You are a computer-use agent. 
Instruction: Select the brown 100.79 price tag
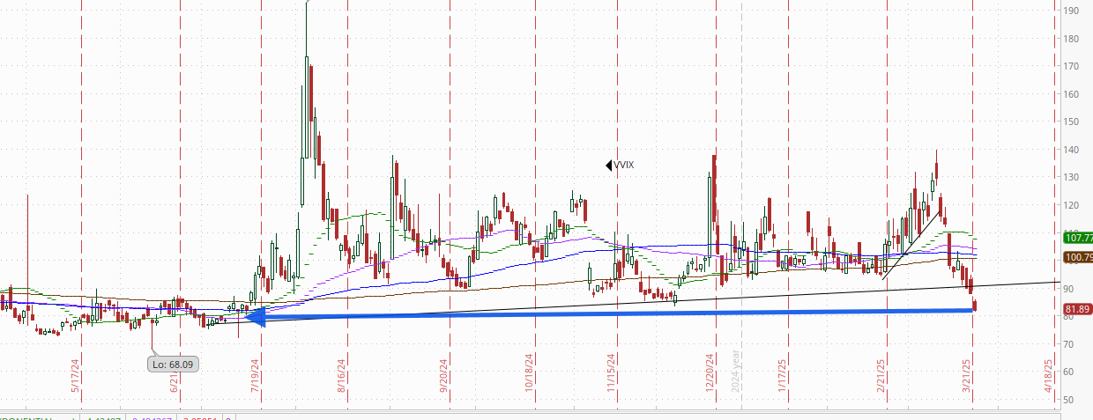[1078, 257]
